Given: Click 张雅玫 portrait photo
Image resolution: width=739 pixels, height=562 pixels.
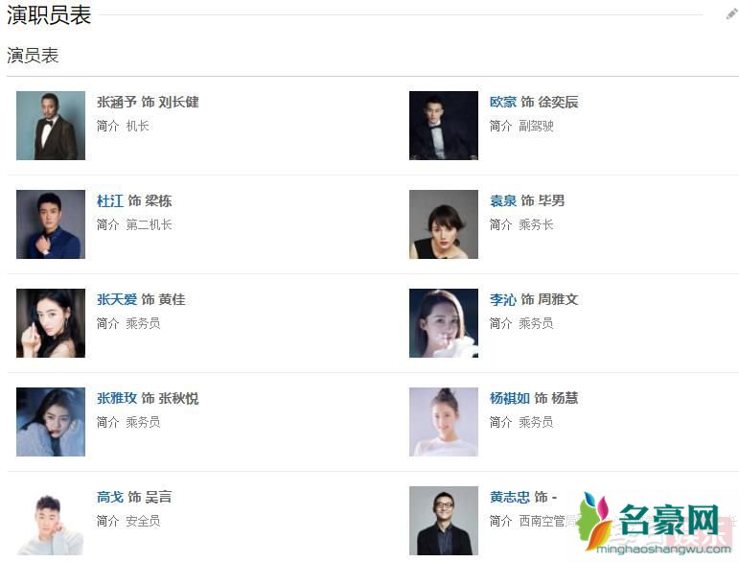Looking at the screenshot, I should coord(51,422).
